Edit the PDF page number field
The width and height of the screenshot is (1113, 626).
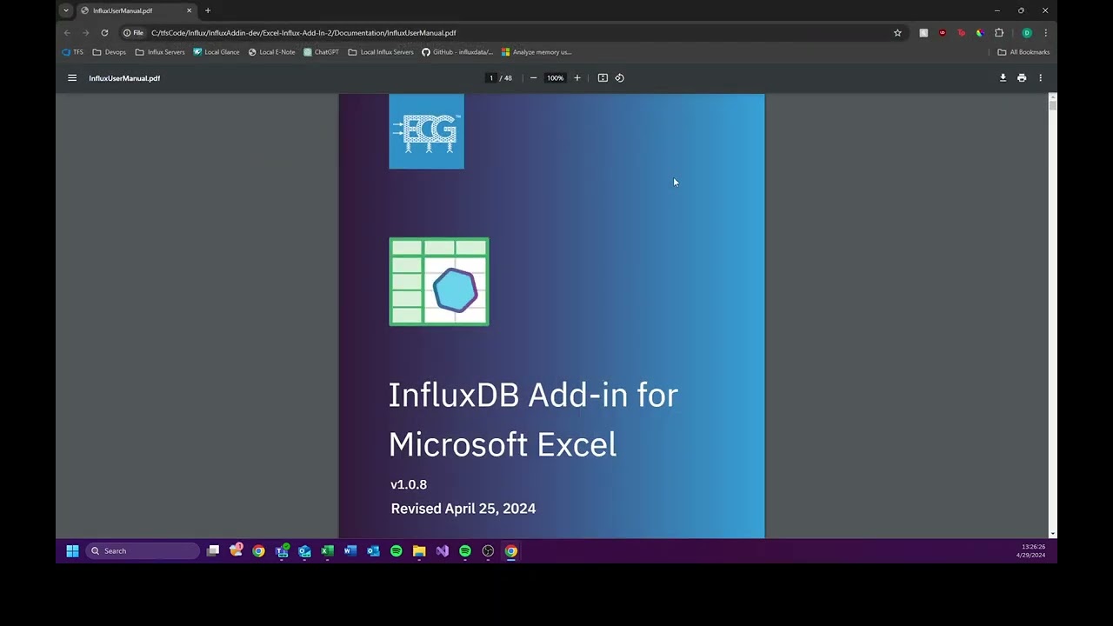491,78
